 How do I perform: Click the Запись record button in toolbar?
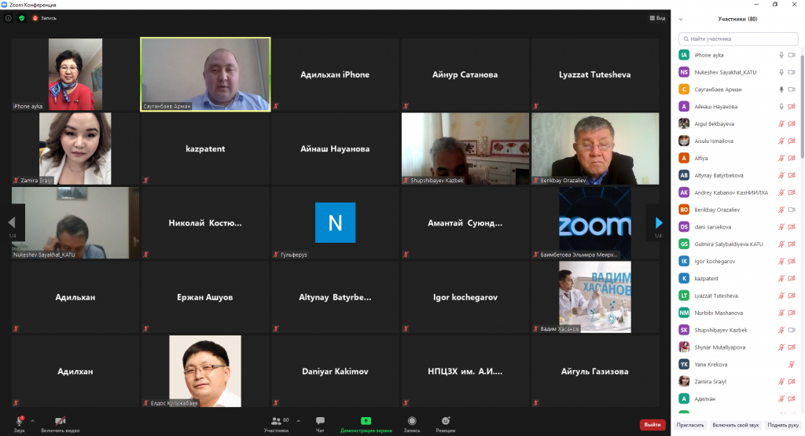pos(412,423)
